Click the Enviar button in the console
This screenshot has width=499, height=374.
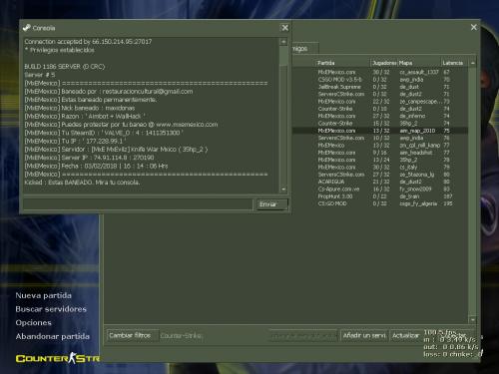271,204
